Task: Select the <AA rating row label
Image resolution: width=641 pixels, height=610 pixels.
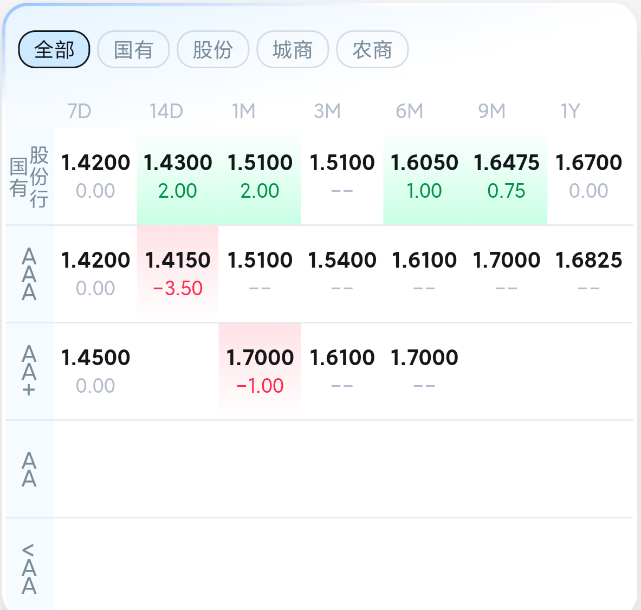Action: click(x=29, y=568)
